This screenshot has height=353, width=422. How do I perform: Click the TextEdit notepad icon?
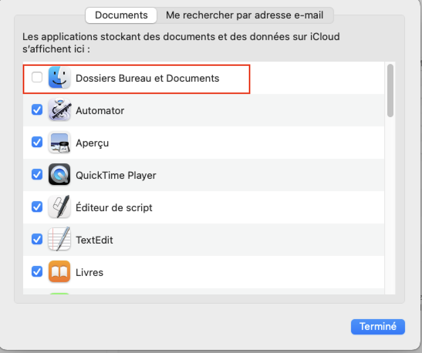point(59,239)
